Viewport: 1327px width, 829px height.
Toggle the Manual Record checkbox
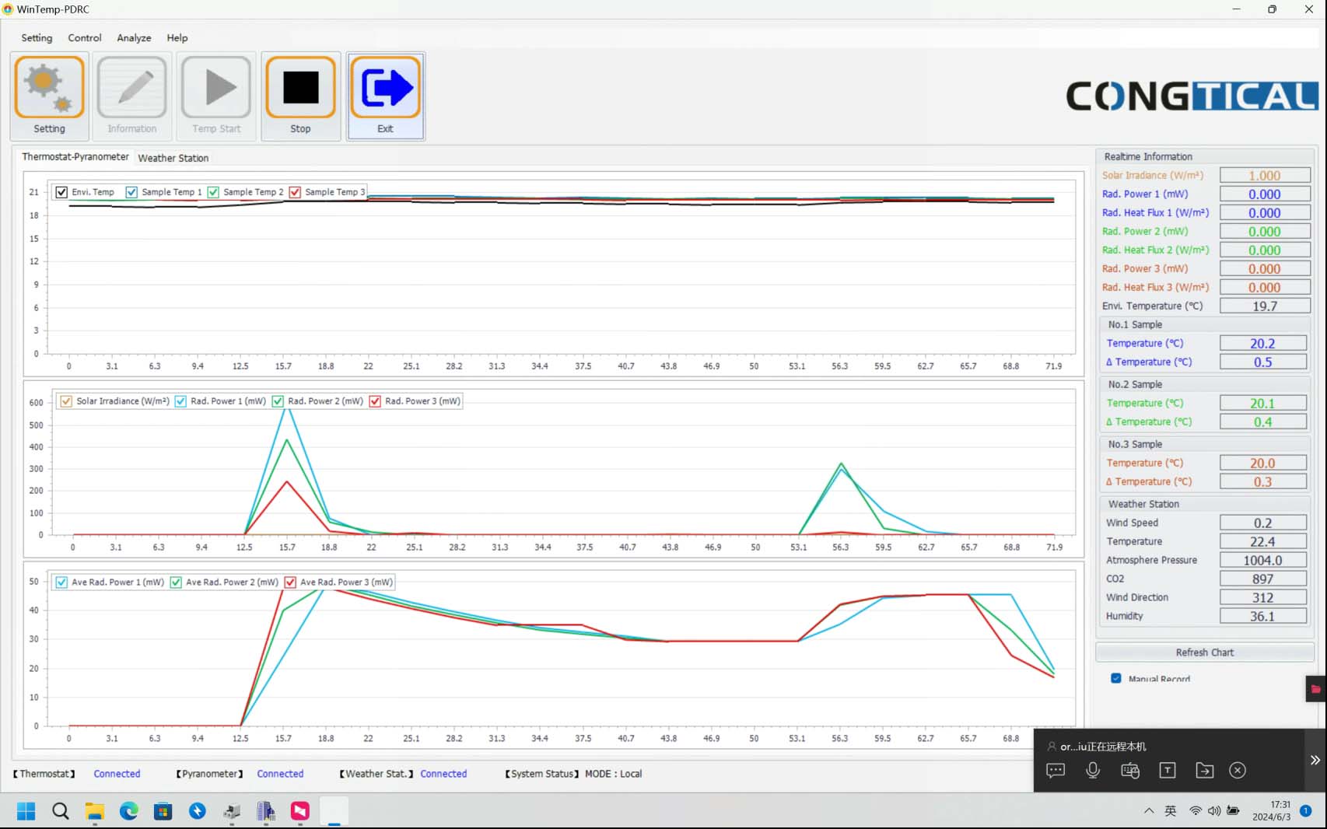[1116, 678]
